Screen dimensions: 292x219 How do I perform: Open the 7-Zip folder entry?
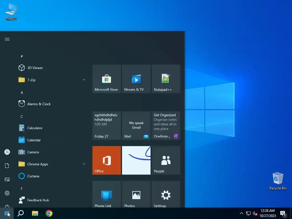pos(52,80)
